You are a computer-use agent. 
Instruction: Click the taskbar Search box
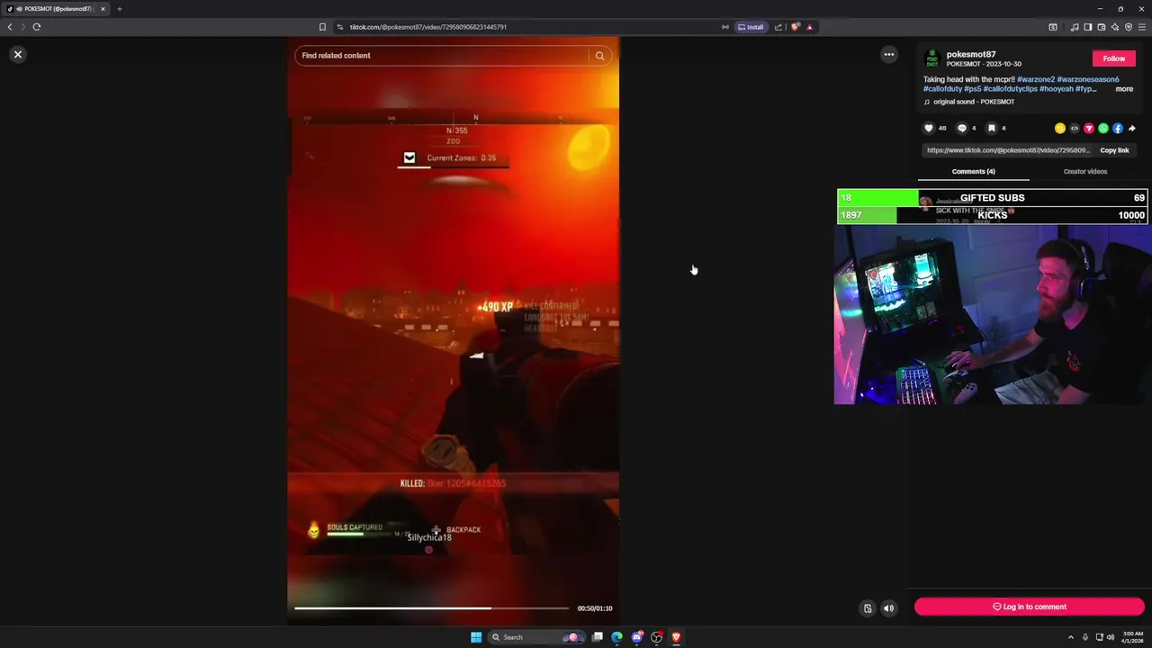tap(536, 637)
